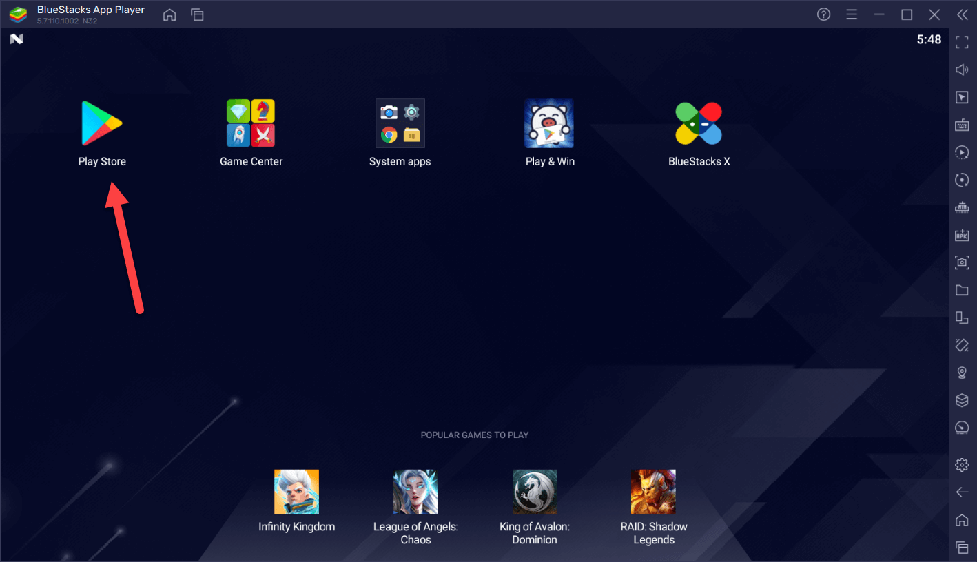Take a screenshot using the sidebar camera icon
Screen dimensions: 977x562
962,262
